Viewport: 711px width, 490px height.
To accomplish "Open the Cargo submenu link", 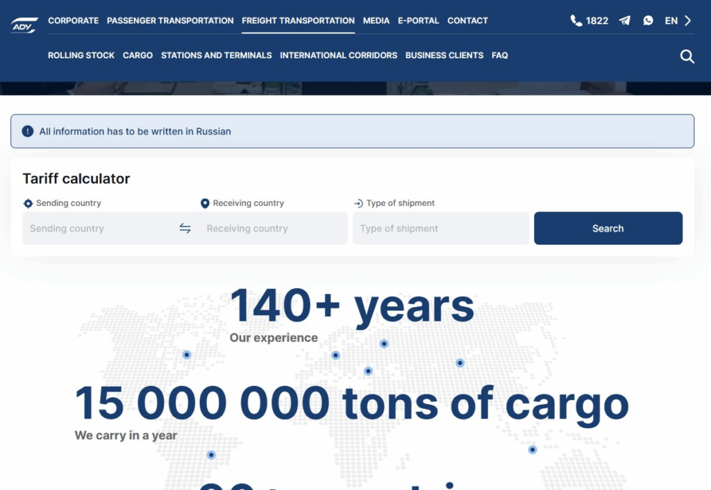I will point(138,55).
